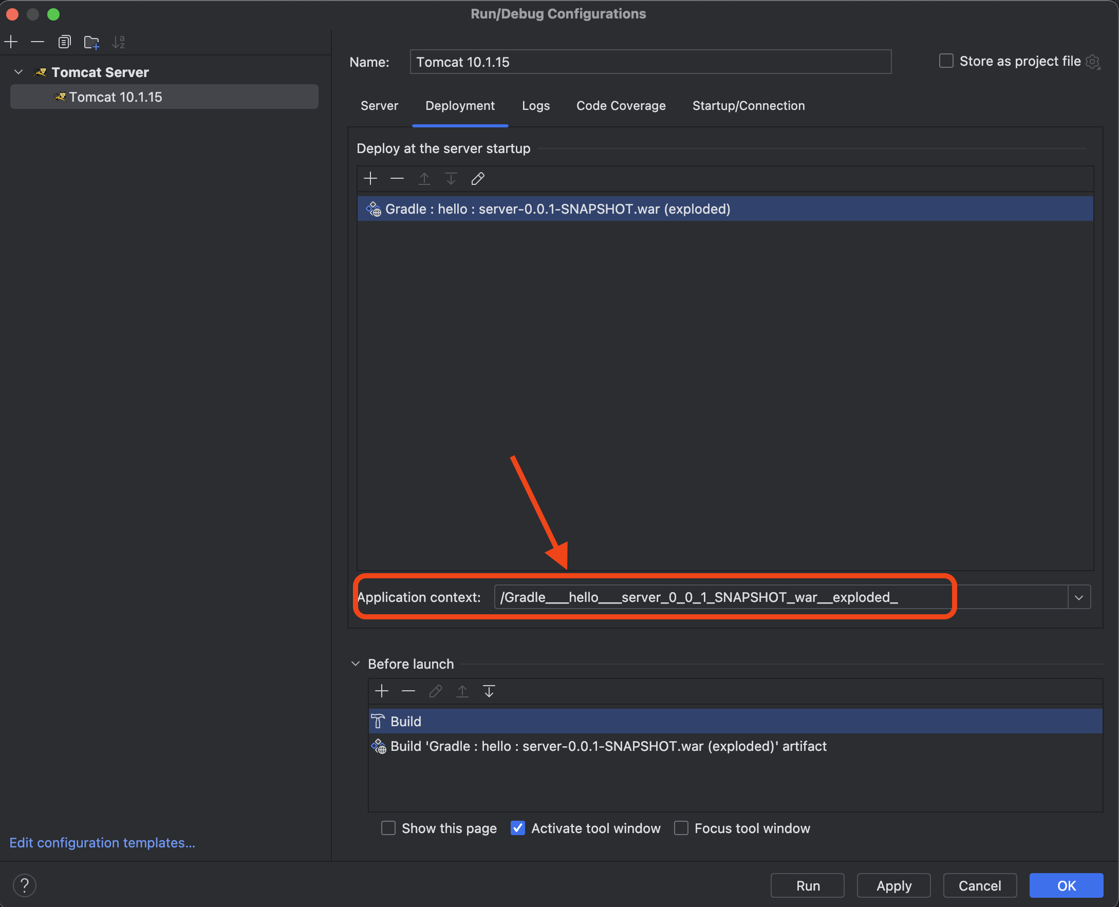Move Before launch task down

tap(489, 691)
